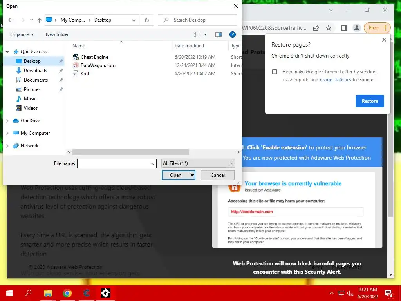Select My Computer in navigation pane
Image resolution: width=401 pixels, height=301 pixels.
point(35,133)
